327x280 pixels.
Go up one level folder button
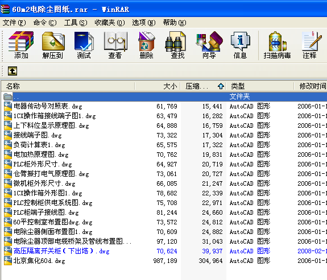pyautogui.click(x=13, y=71)
